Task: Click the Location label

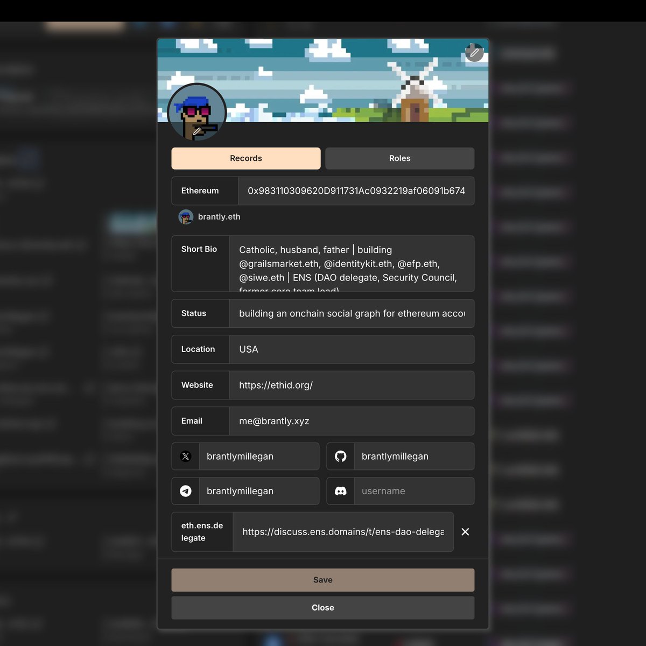Action: (198, 349)
